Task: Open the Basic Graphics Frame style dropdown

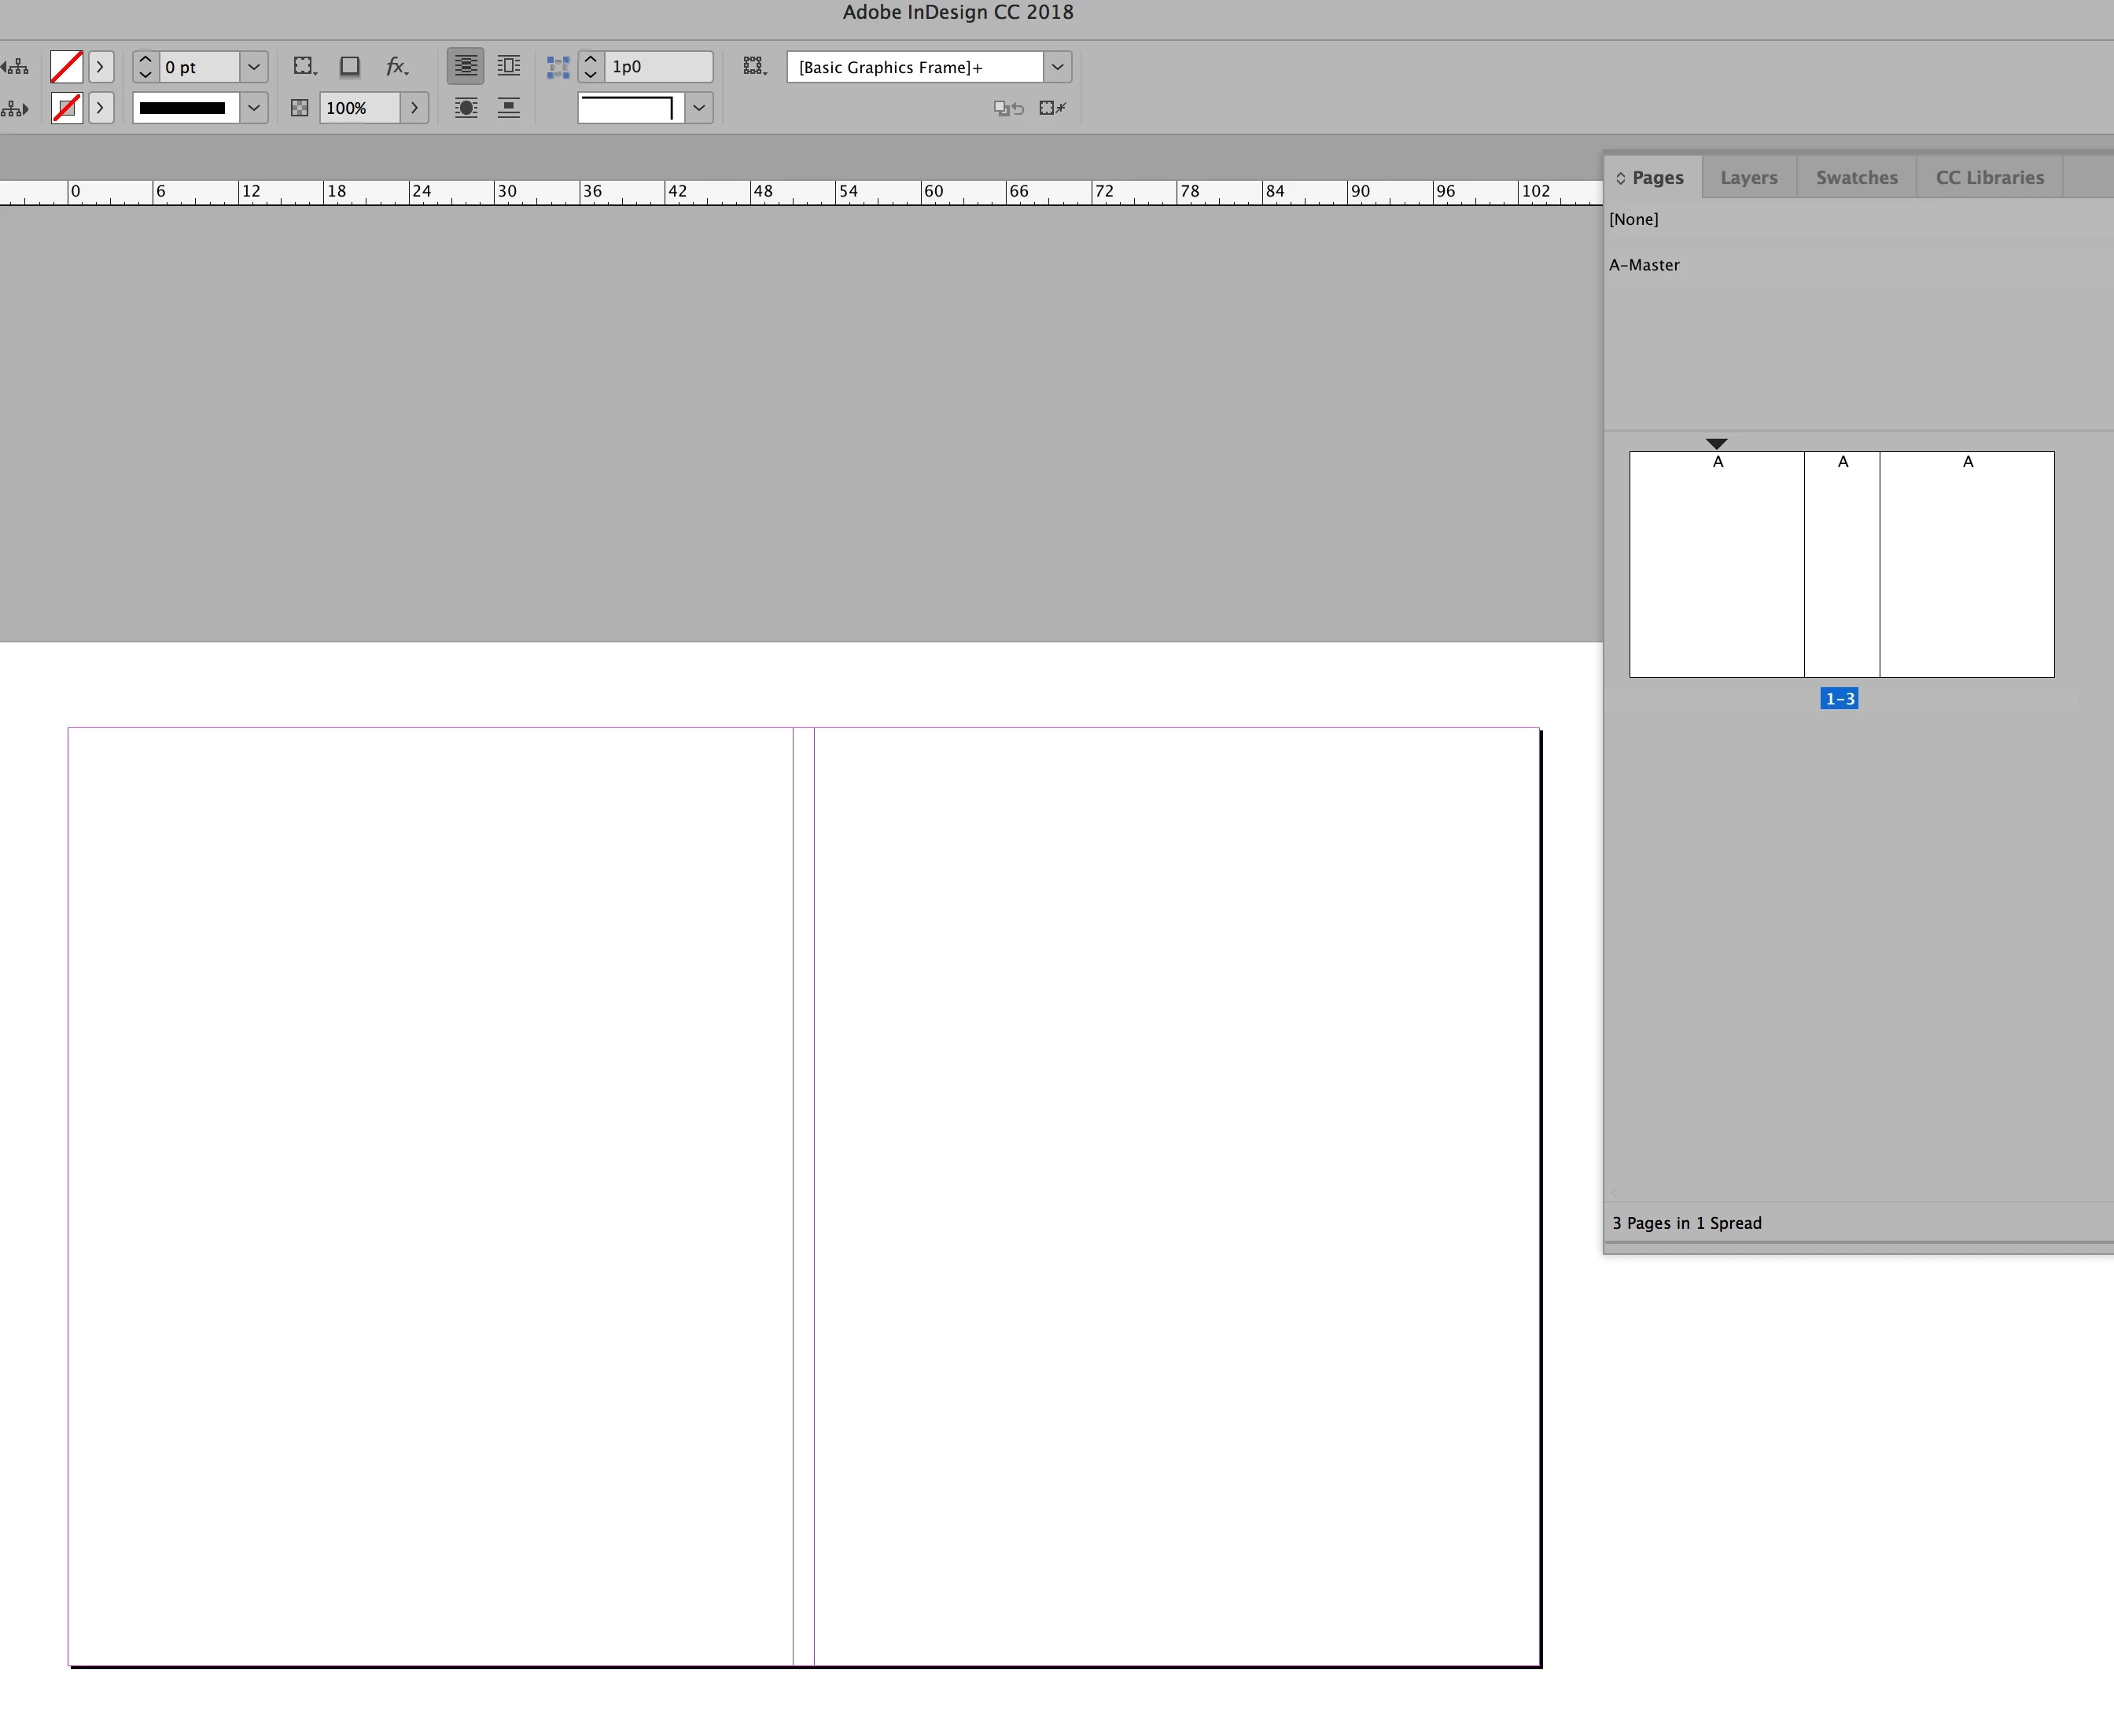Action: tap(1057, 67)
